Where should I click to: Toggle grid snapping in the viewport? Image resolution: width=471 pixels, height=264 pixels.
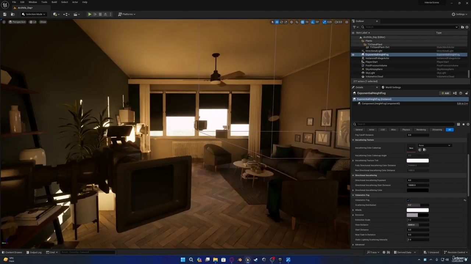[x=302, y=22]
